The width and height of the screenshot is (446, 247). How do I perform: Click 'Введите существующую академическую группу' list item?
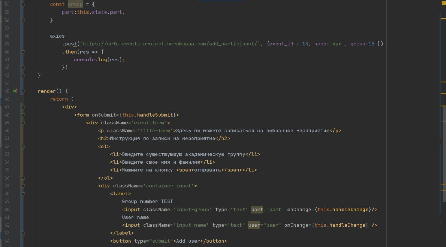pos(183,154)
